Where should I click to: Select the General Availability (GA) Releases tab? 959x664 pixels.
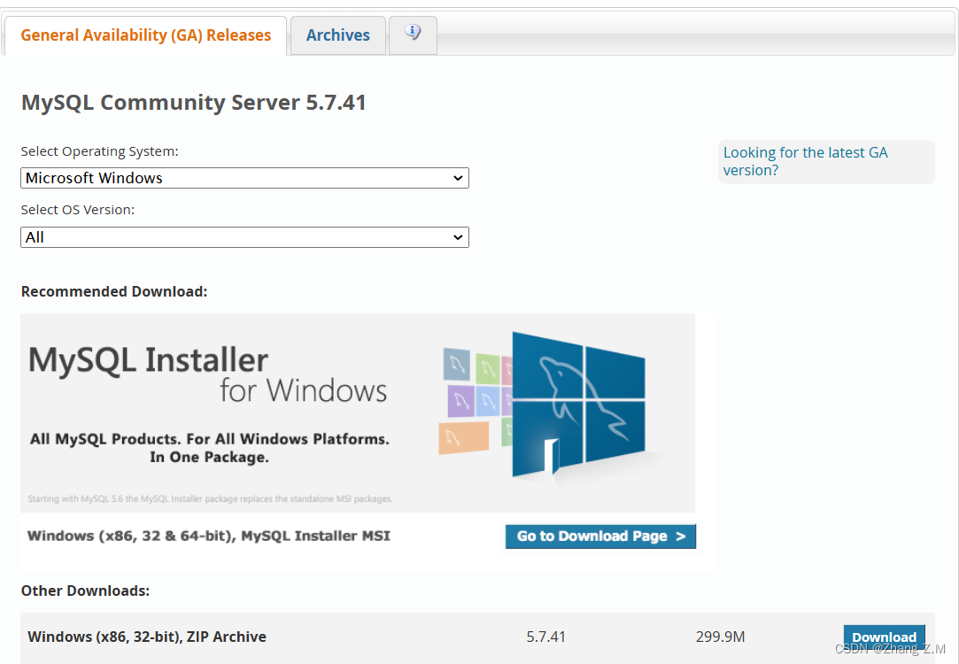(x=145, y=35)
